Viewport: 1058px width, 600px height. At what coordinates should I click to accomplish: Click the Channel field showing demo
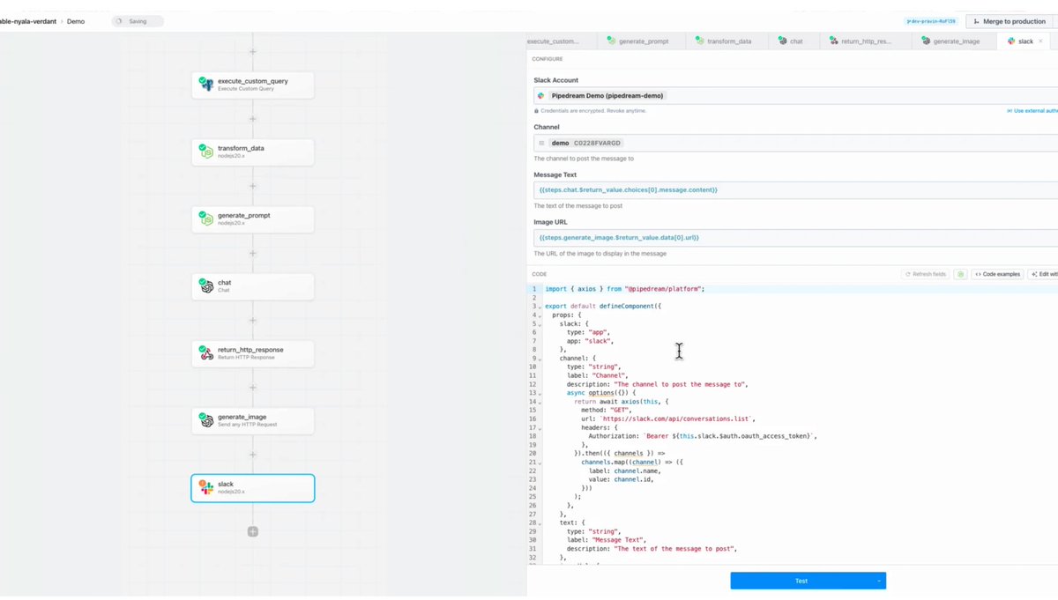point(795,143)
